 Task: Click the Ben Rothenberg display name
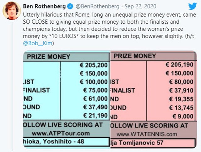[x=44, y=6]
